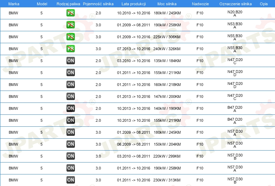Click the model 5 cell in the 220kW / 299KM row

[x=41, y=156]
